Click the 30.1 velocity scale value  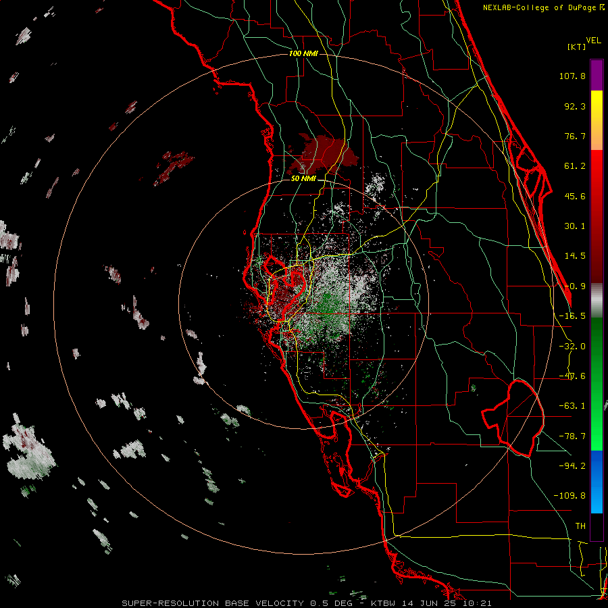[575, 226]
